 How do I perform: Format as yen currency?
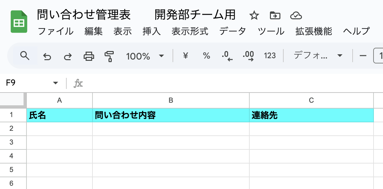tap(186, 56)
